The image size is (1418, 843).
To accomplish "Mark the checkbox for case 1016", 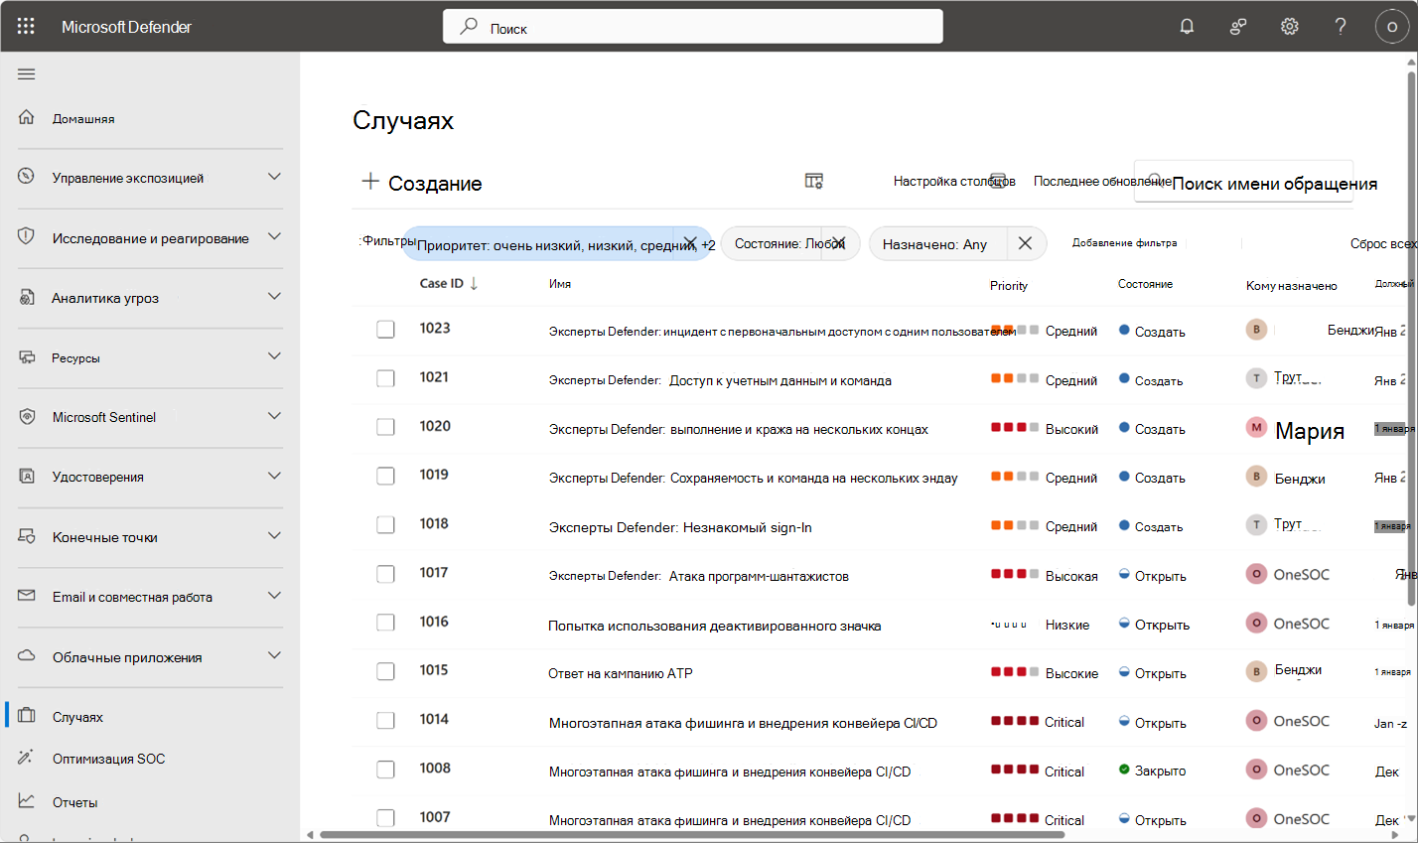I will pyautogui.click(x=385, y=623).
